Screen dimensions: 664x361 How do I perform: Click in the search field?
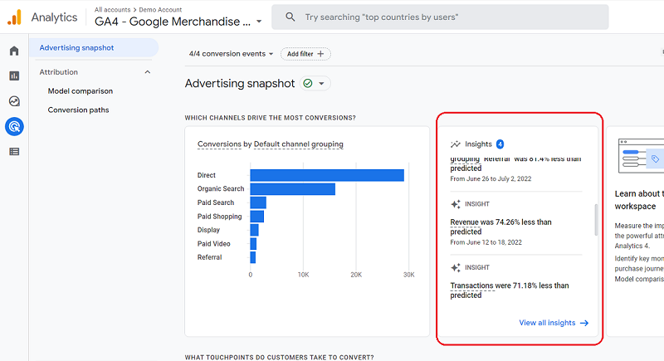[440, 17]
